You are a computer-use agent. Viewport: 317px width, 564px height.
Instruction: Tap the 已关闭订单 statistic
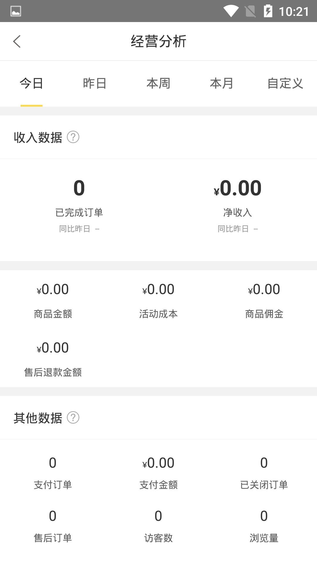point(264,463)
